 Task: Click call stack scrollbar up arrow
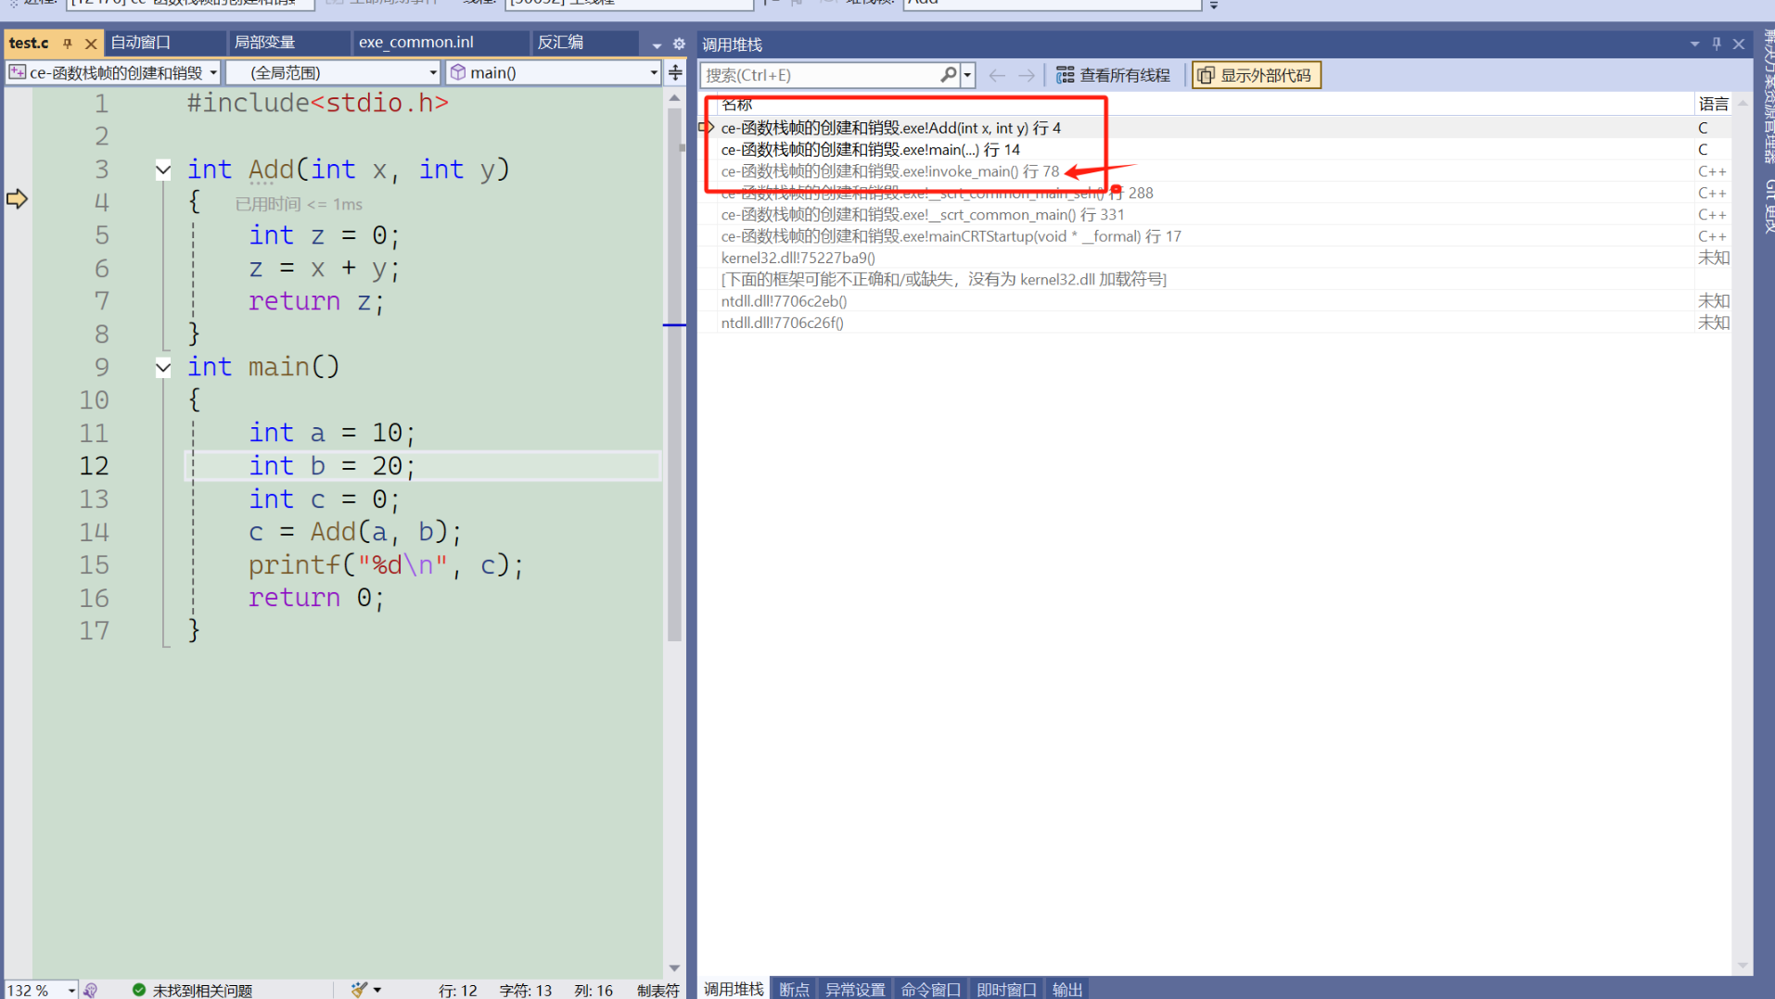pyautogui.click(x=1743, y=104)
